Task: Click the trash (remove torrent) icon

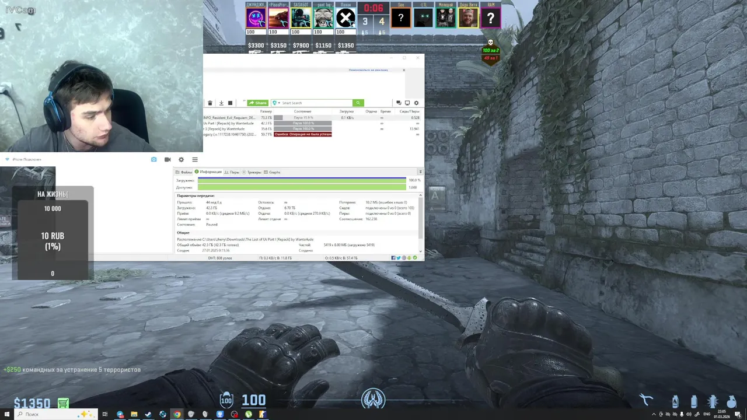Action: tap(210, 103)
